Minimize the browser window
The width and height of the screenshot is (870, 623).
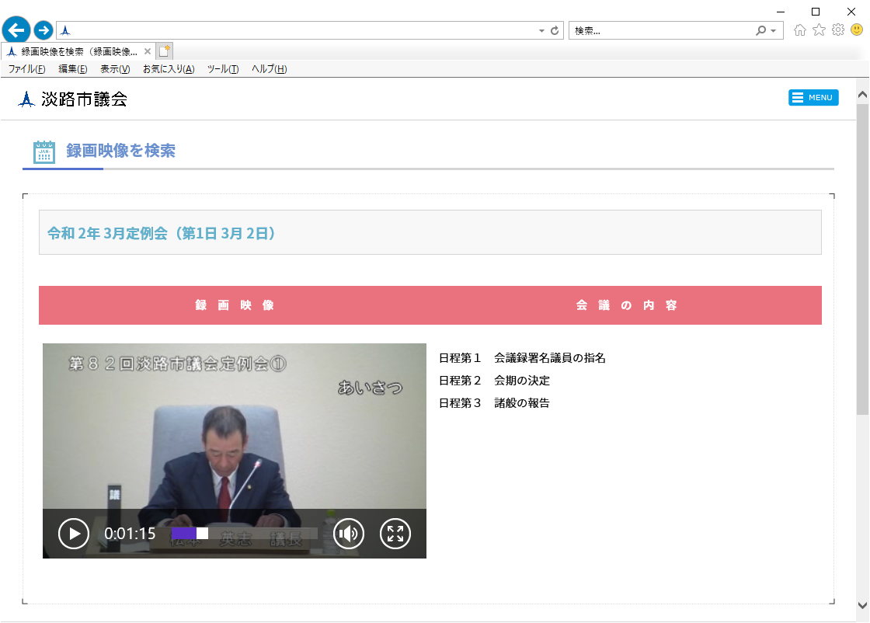pos(781,12)
